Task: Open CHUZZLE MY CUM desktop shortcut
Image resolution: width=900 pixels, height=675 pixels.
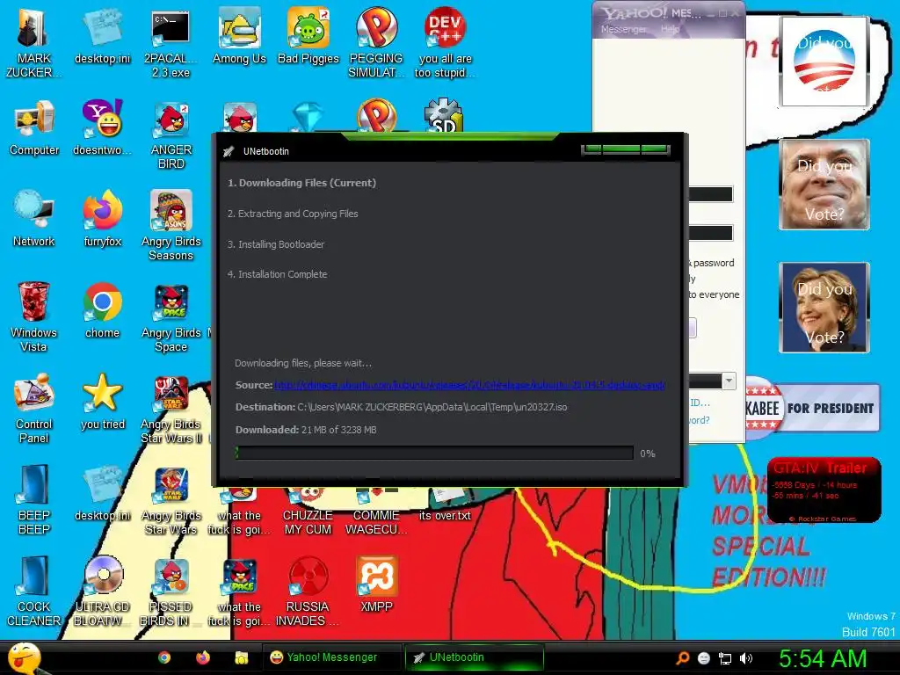Action: (308, 512)
